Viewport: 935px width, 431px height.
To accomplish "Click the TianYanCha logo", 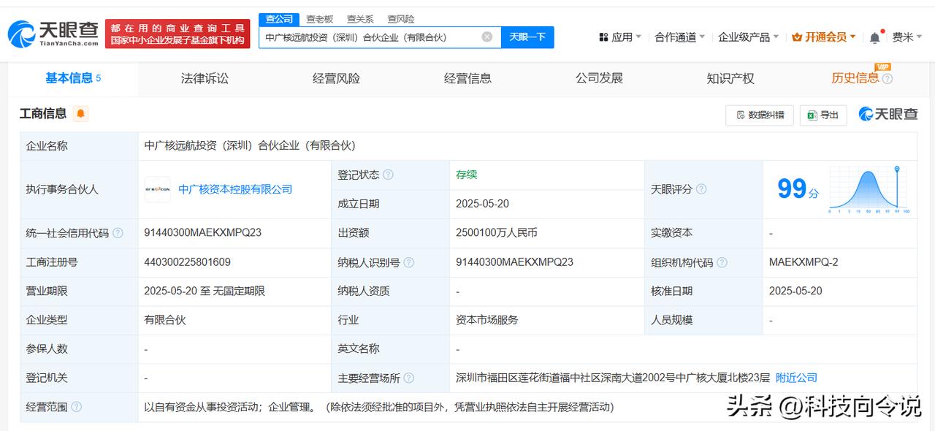I will pos(53,34).
